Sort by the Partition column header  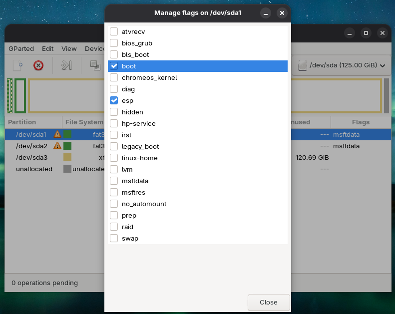pos(33,122)
